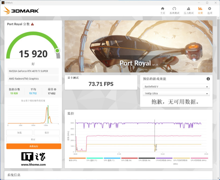Click the info icon next to Best (最佳)
This screenshot has width=220, height=180.
55,90
